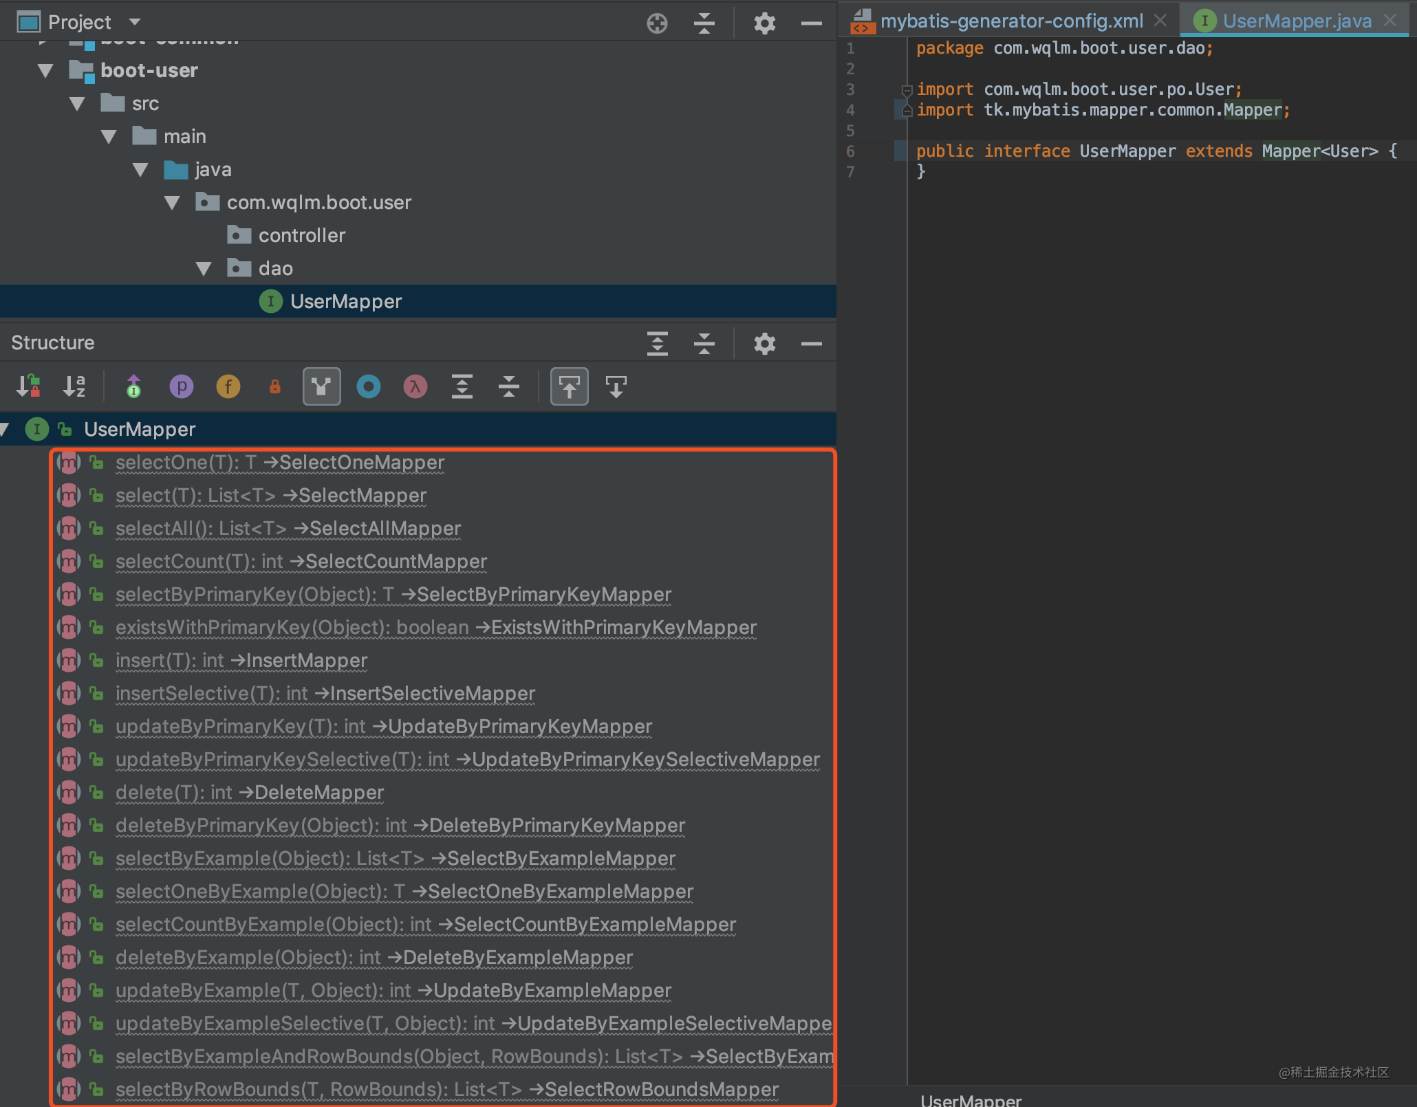Screen dimensions: 1417x1107
Task: Click Show Inherited members icon
Action: click(321, 386)
